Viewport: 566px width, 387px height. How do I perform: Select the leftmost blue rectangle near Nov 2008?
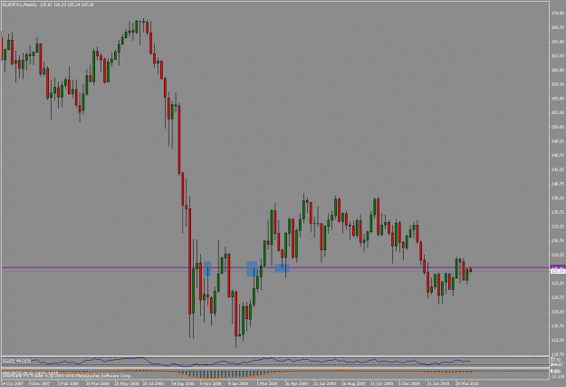click(x=207, y=269)
